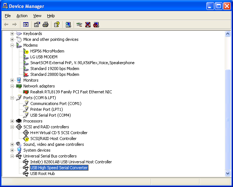The width and height of the screenshot is (233, 187).
Task: Collapse the Universal Serial Bus controllers node
Action: [12, 156]
